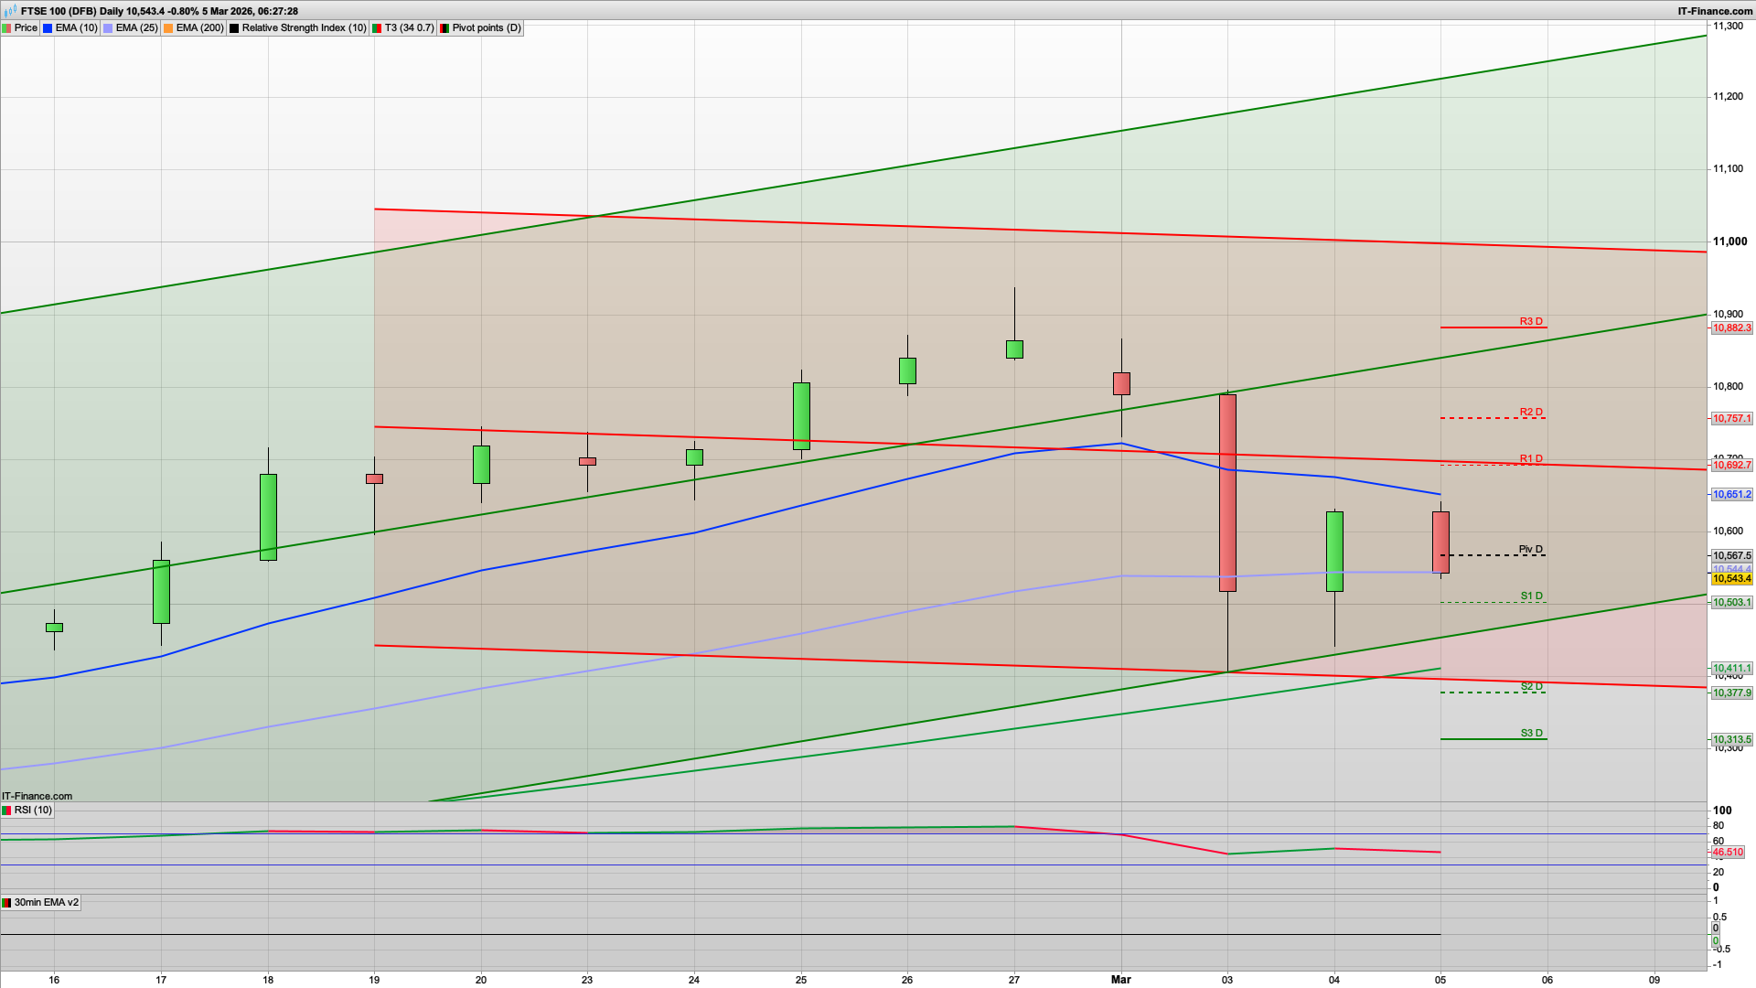
Task: Expand the 30min EMA v2 panel header
Action: click(46, 902)
